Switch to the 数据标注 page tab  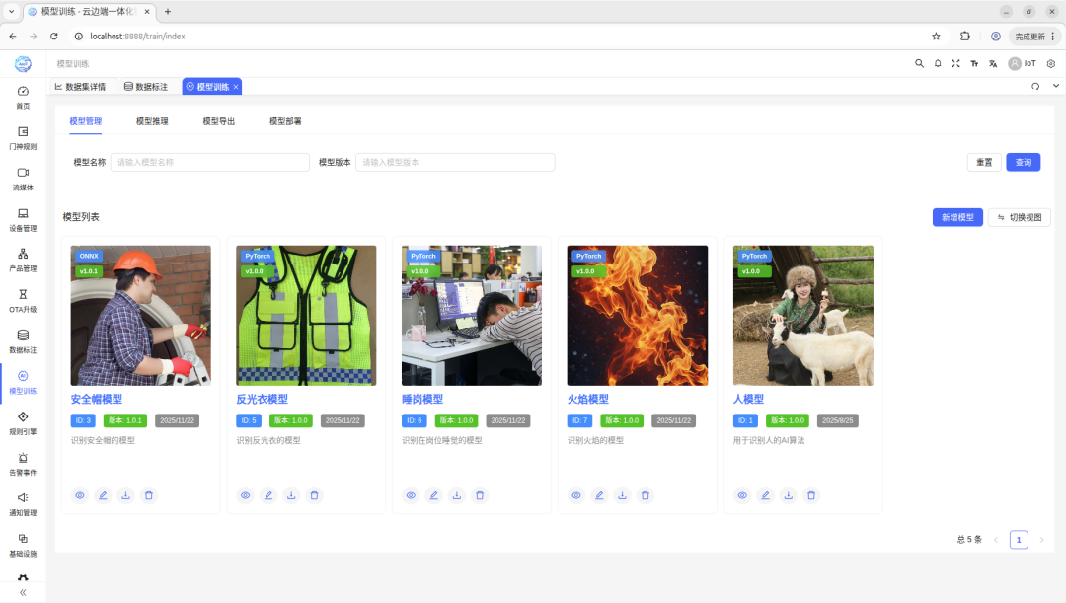coord(146,87)
